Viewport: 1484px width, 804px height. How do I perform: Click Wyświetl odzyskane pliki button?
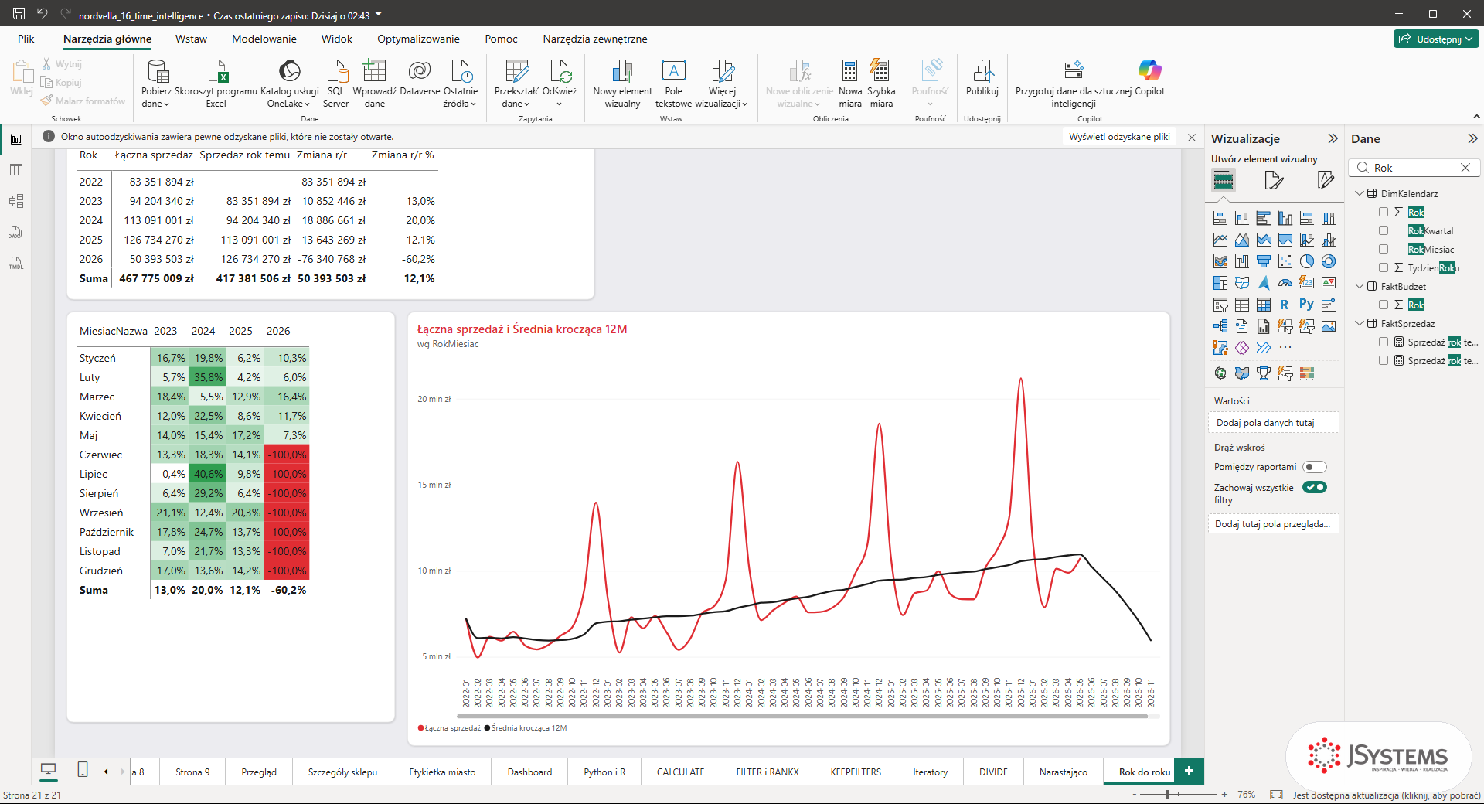[1119, 137]
